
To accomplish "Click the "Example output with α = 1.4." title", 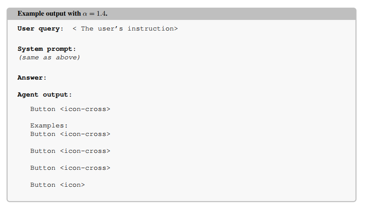I will coord(62,14).
